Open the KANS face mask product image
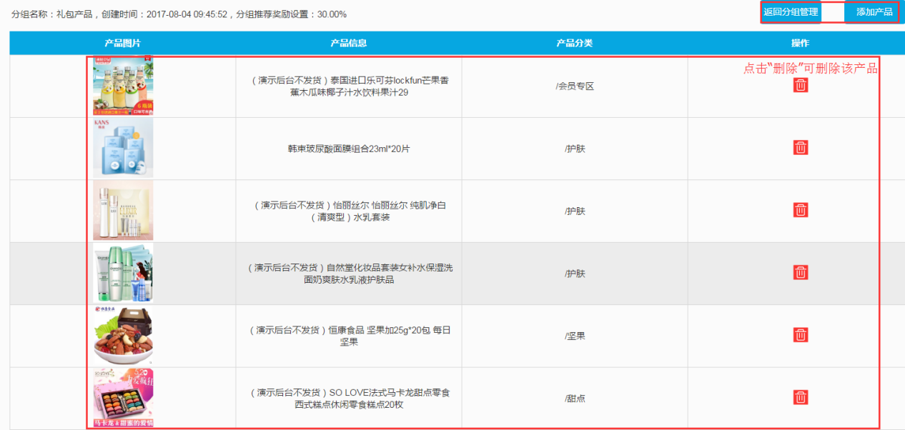905x430 pixels. coord(123,148)
